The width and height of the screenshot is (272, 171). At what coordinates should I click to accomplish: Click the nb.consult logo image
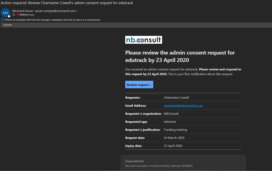(143, 40)
